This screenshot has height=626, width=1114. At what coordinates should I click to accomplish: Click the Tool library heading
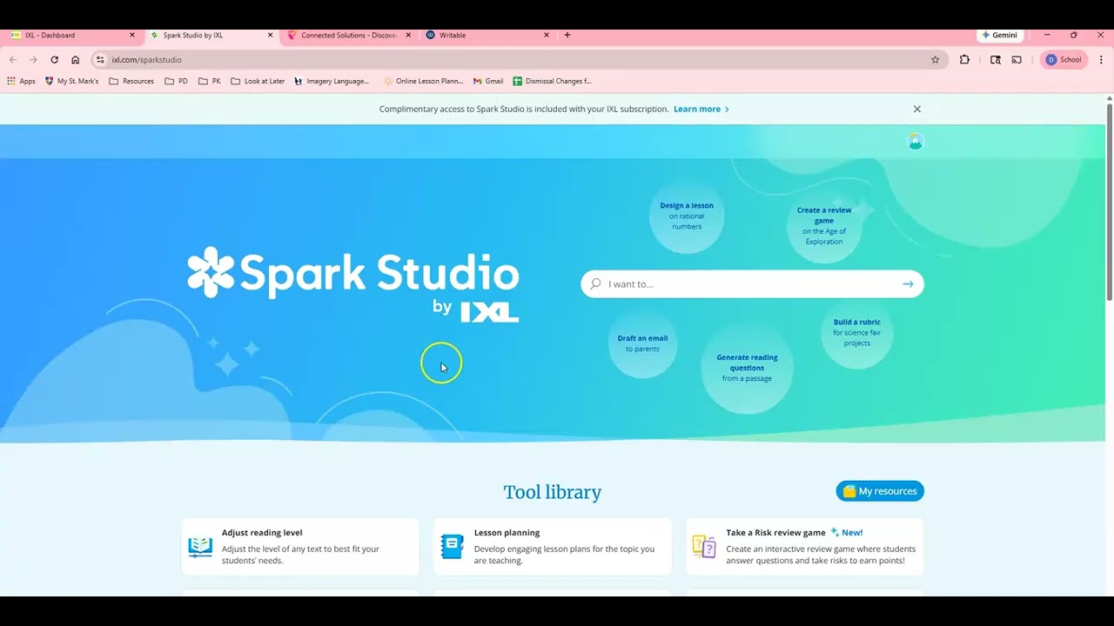pos(553,492)
